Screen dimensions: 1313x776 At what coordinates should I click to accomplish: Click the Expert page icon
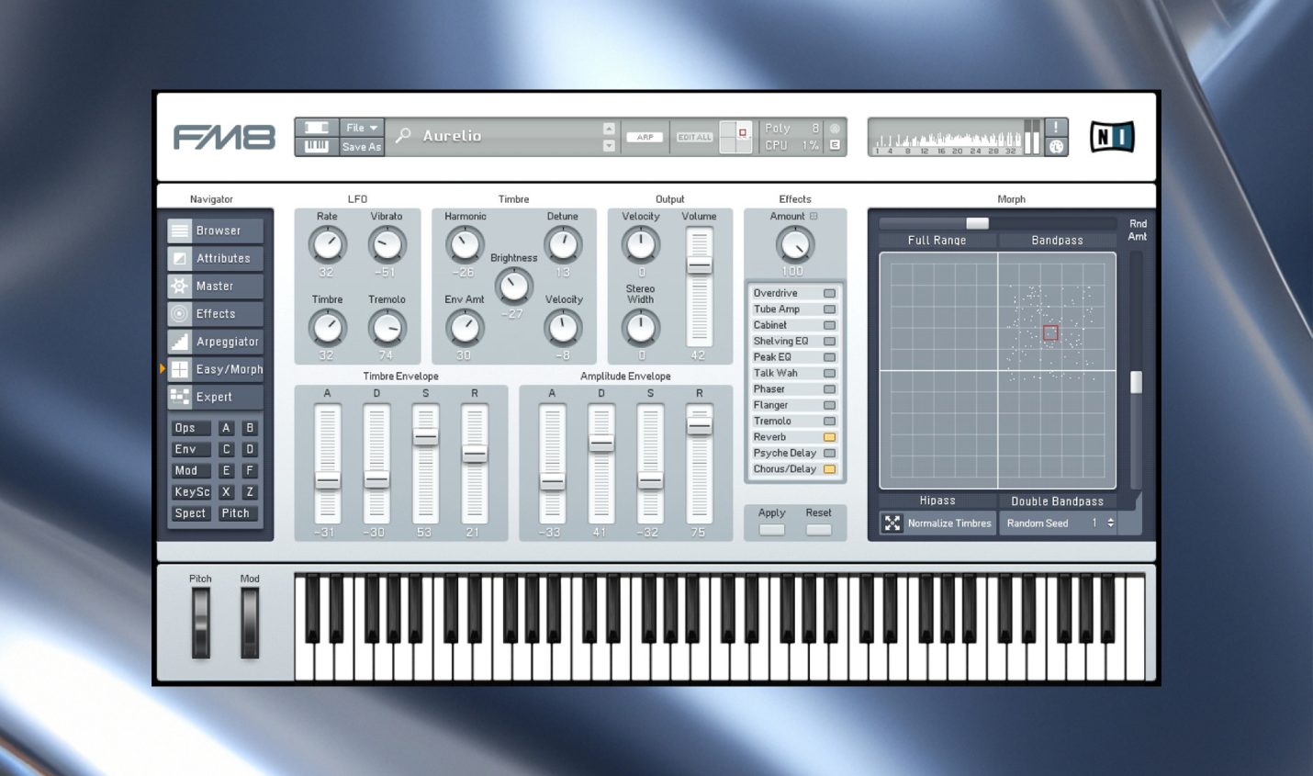[x=180, y=397]
